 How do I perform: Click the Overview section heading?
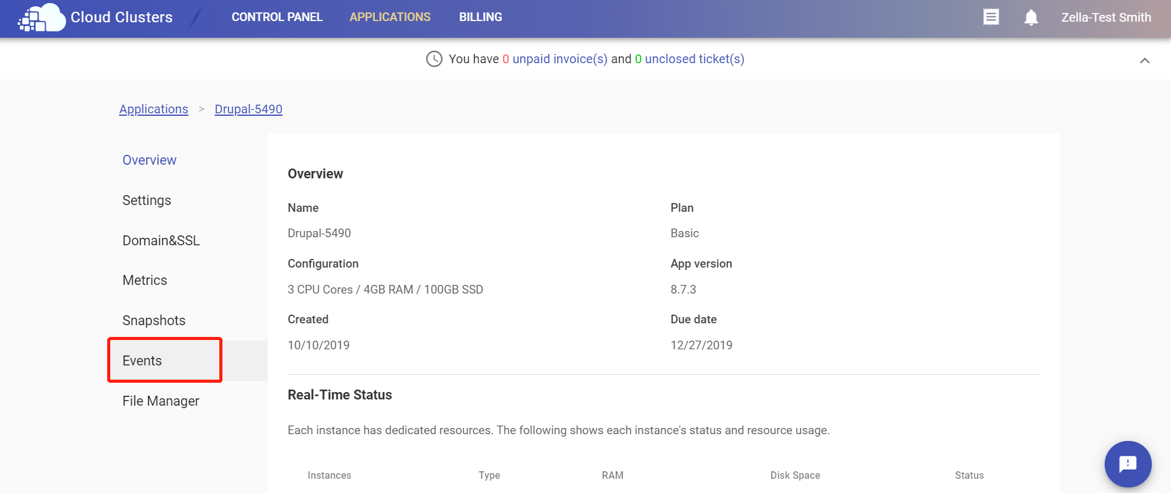click(315, 173)
